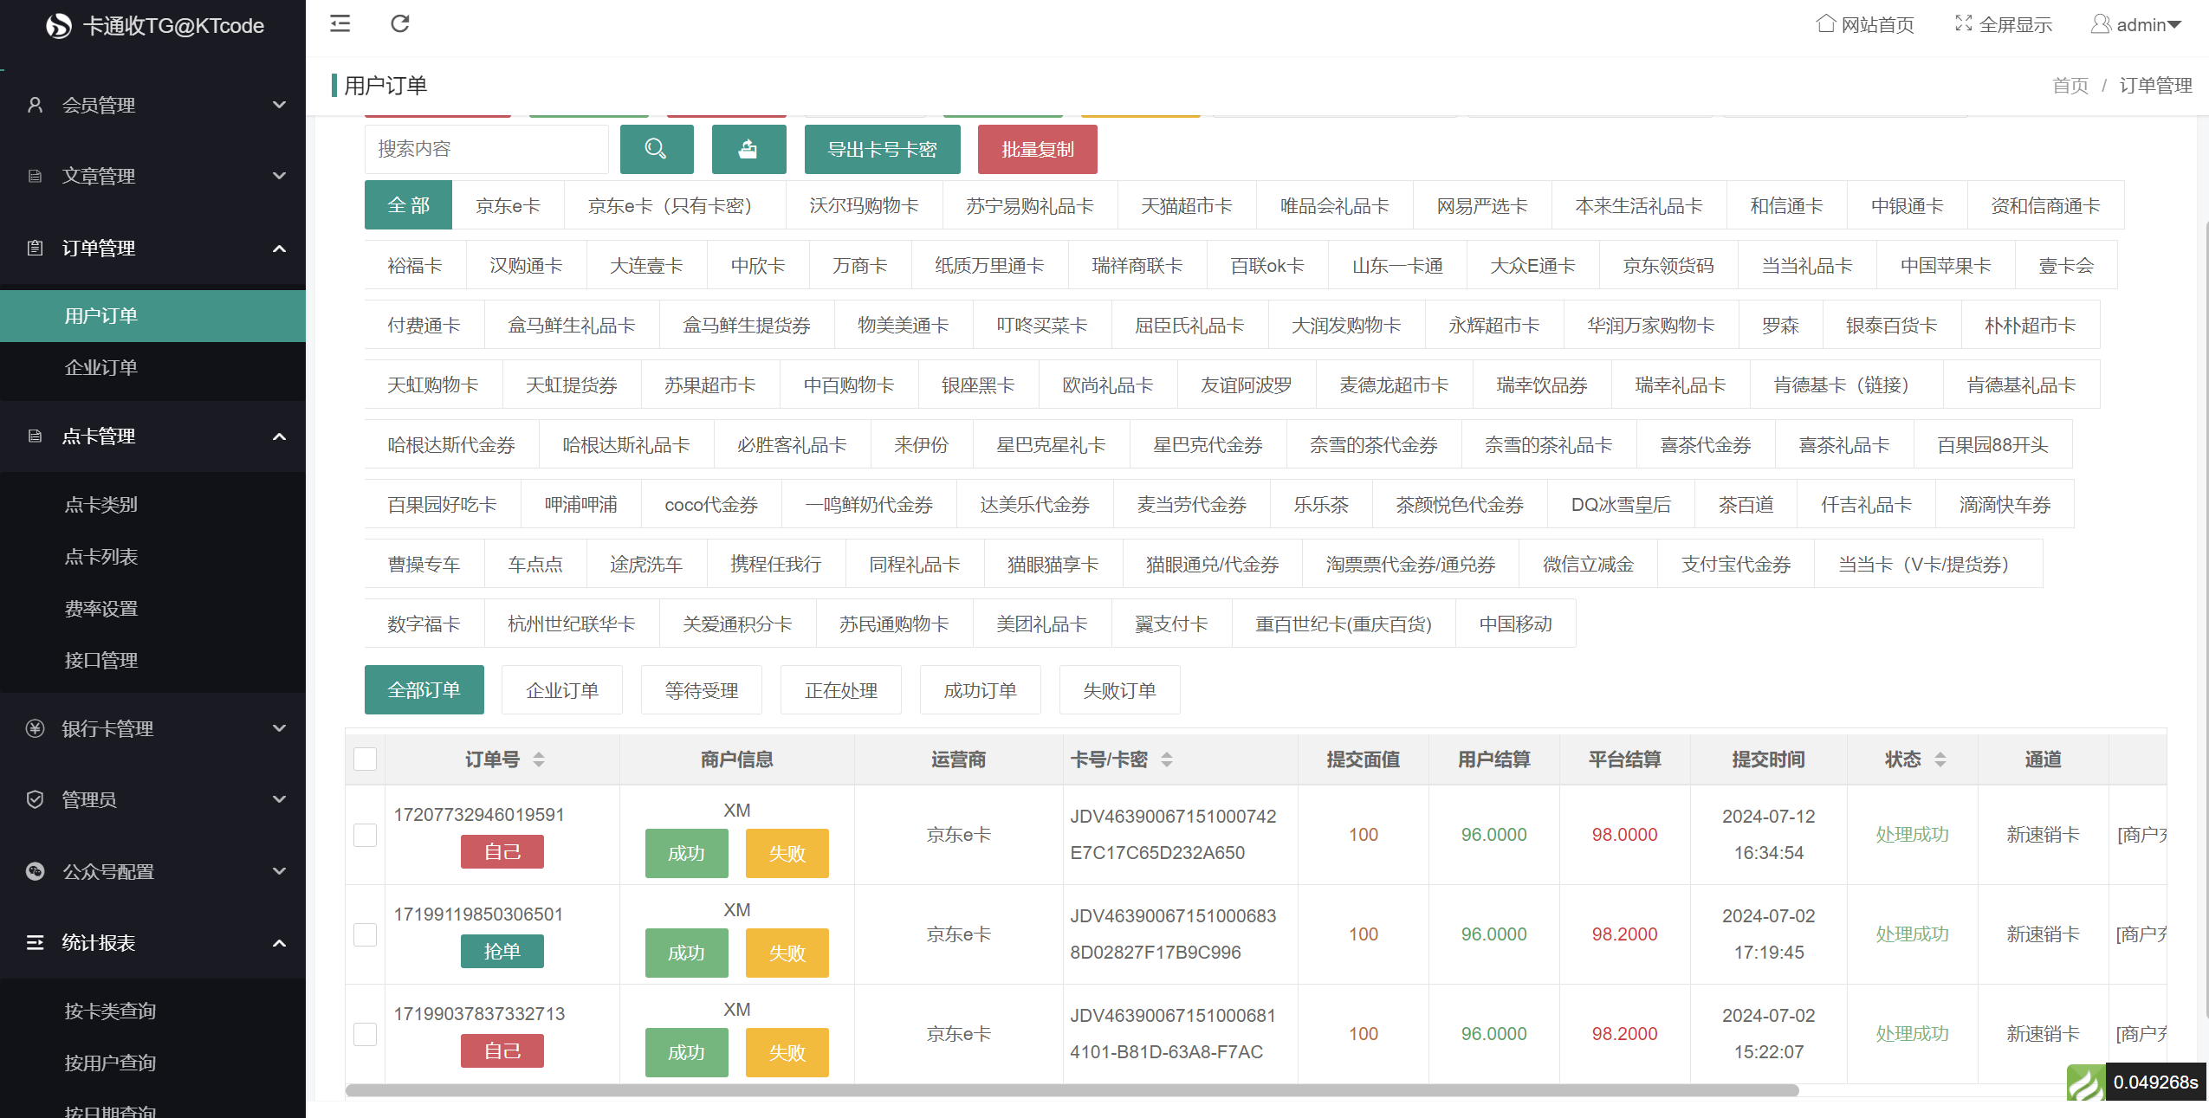
Task: Click the refresh page icon
Action: click(399, 23)
